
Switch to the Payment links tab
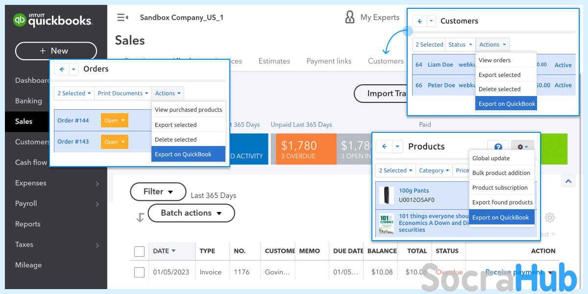pos(329,61)
